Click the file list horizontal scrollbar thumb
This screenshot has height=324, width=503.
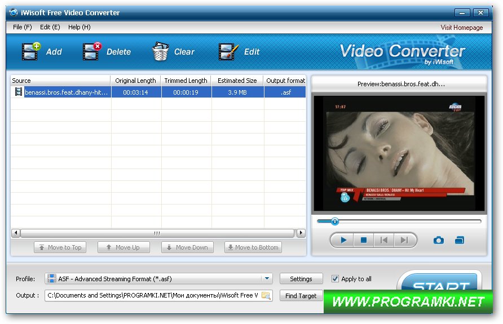[x=157, y=233]
